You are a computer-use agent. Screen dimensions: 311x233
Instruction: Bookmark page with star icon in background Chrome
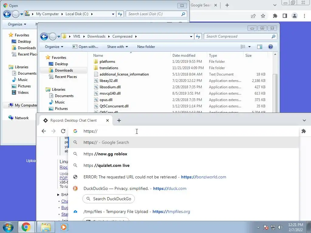[263, 16]
